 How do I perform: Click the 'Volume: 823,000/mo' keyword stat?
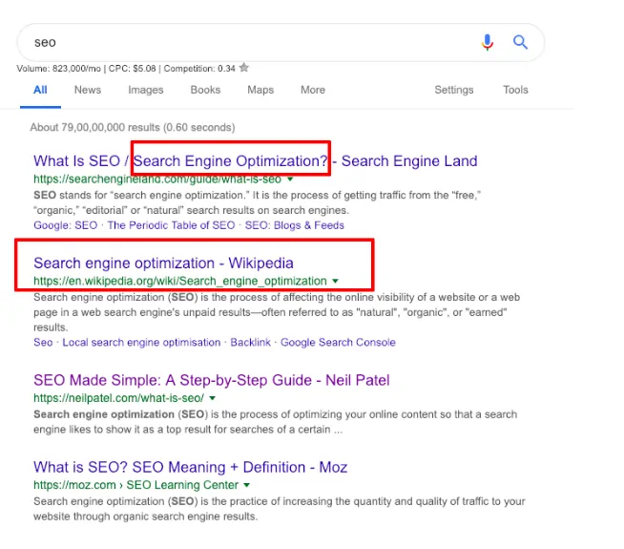[x=58, y=69]
